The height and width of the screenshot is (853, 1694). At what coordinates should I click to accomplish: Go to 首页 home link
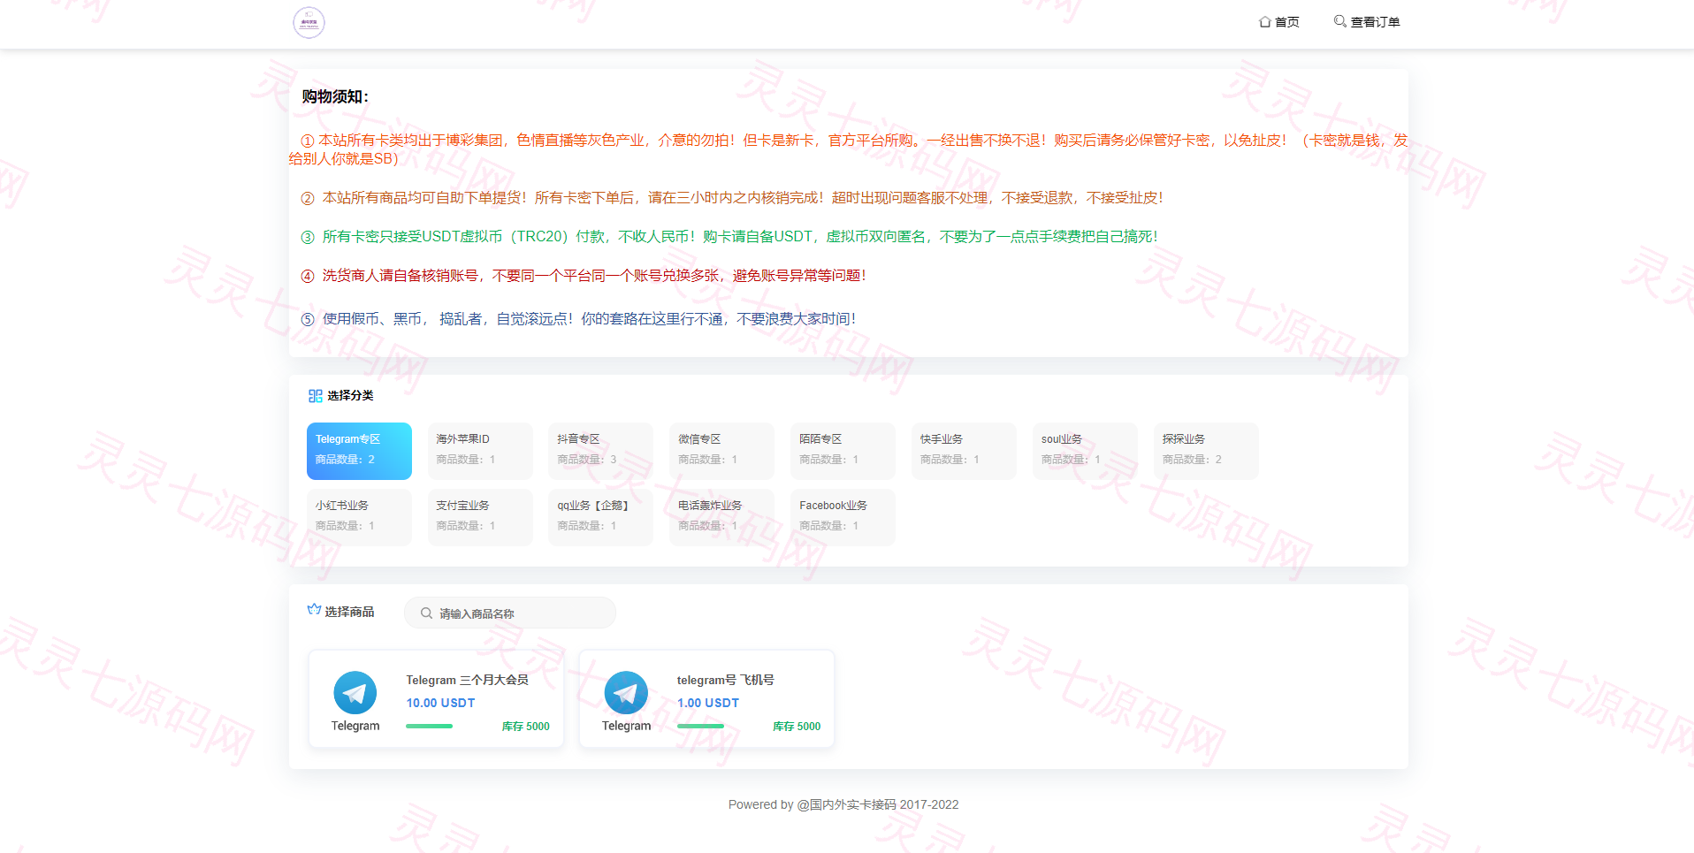[x=1278, y=22]
